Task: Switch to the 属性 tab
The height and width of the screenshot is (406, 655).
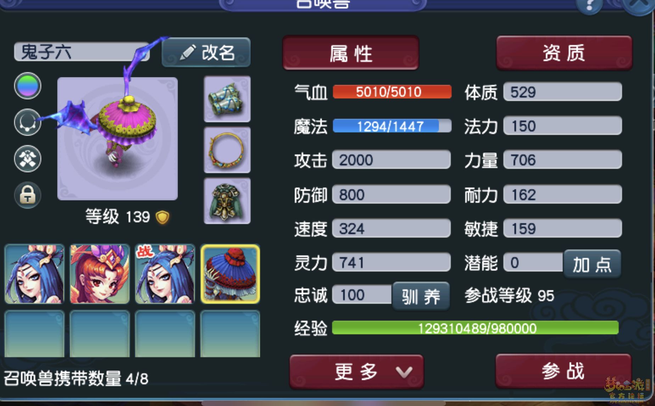Action: pyautogui.click(x=351, y=53)
